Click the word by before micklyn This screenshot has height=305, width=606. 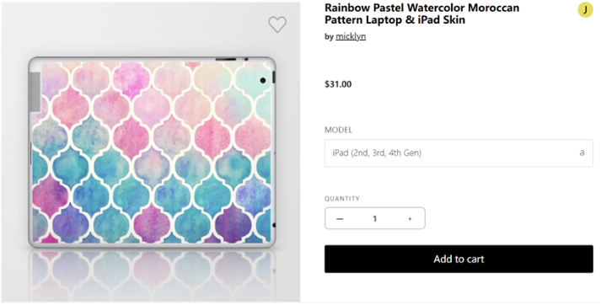329,37
